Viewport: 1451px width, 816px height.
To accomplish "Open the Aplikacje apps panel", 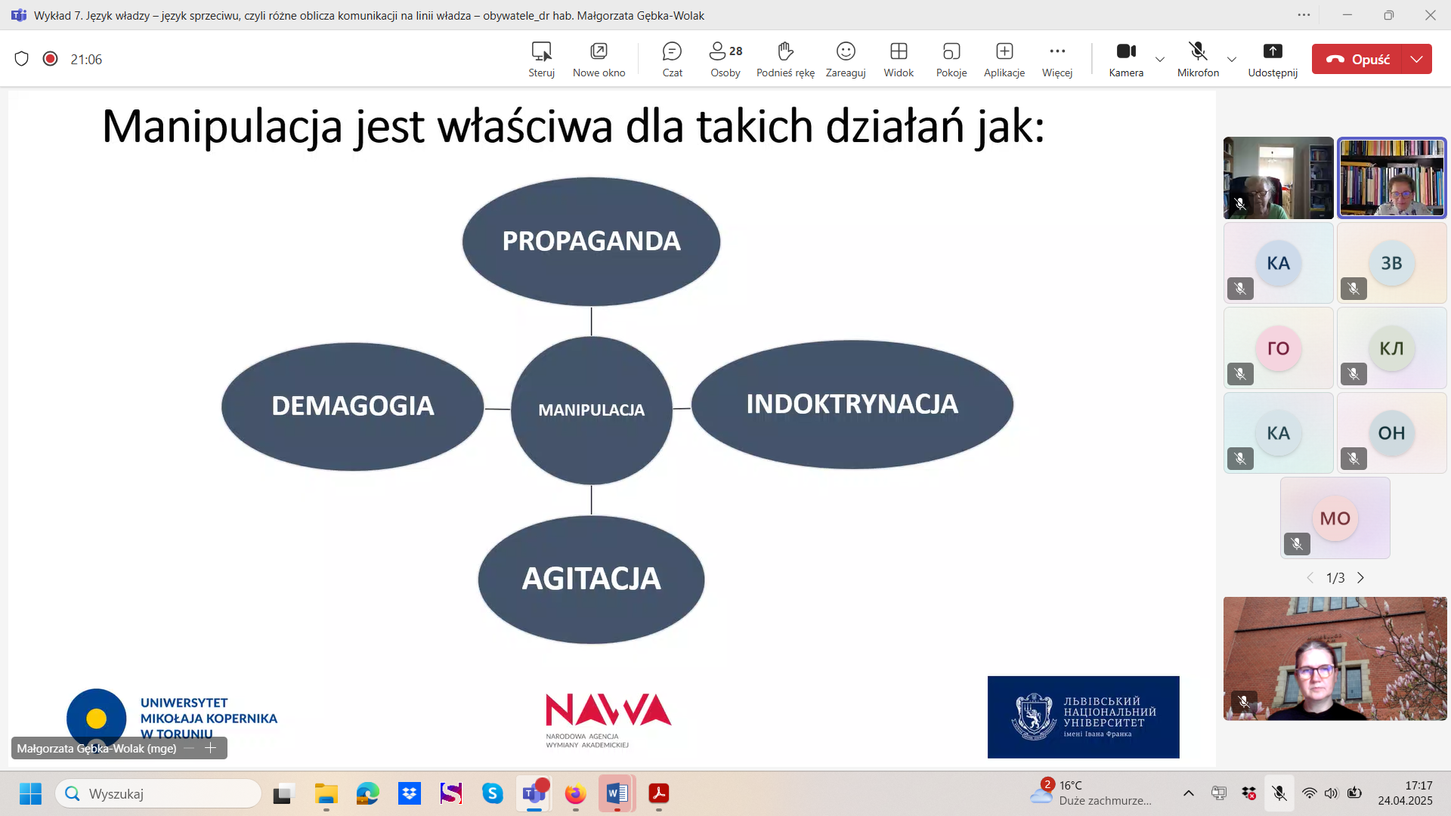I will coord(1004,59).
